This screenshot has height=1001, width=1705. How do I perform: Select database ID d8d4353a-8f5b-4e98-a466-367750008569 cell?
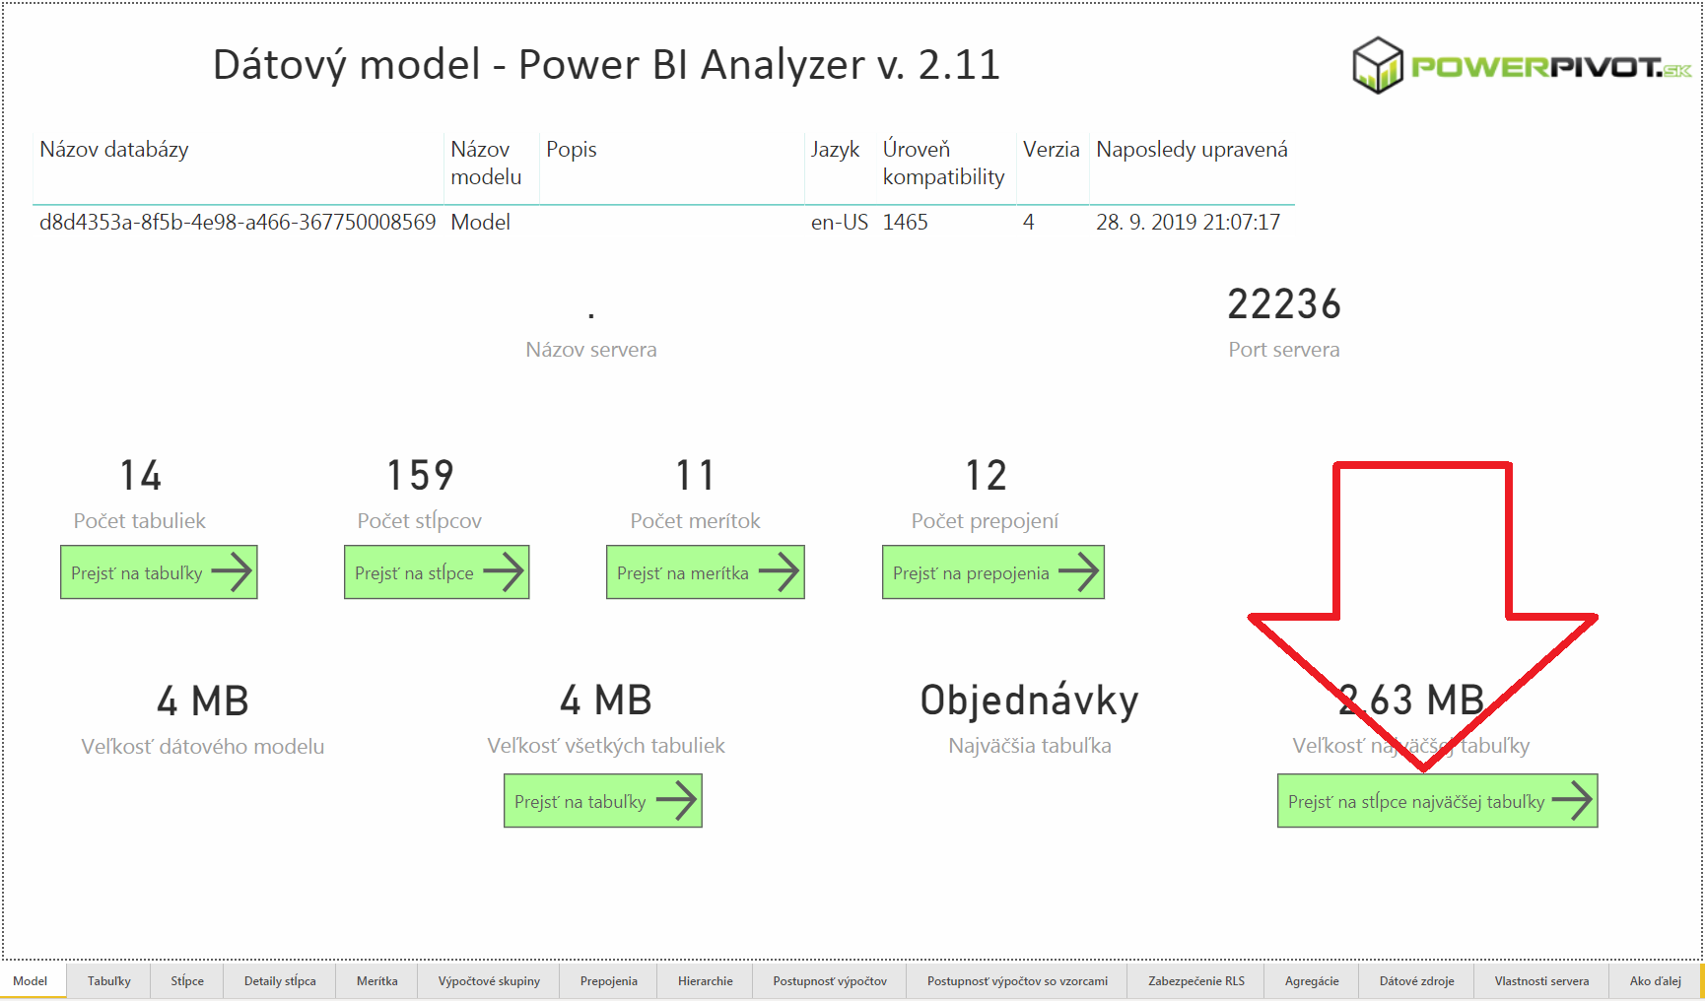[238, 223]
